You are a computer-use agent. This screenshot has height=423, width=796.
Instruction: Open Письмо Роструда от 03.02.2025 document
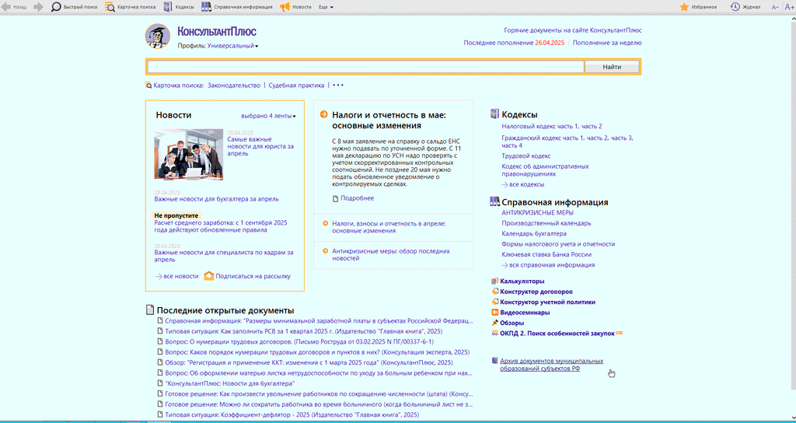pos(299,342)
